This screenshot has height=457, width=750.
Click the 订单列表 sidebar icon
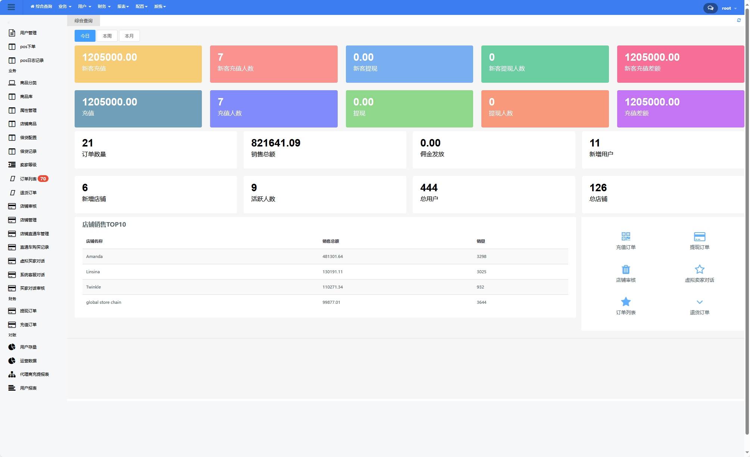(x=12, y=178)
